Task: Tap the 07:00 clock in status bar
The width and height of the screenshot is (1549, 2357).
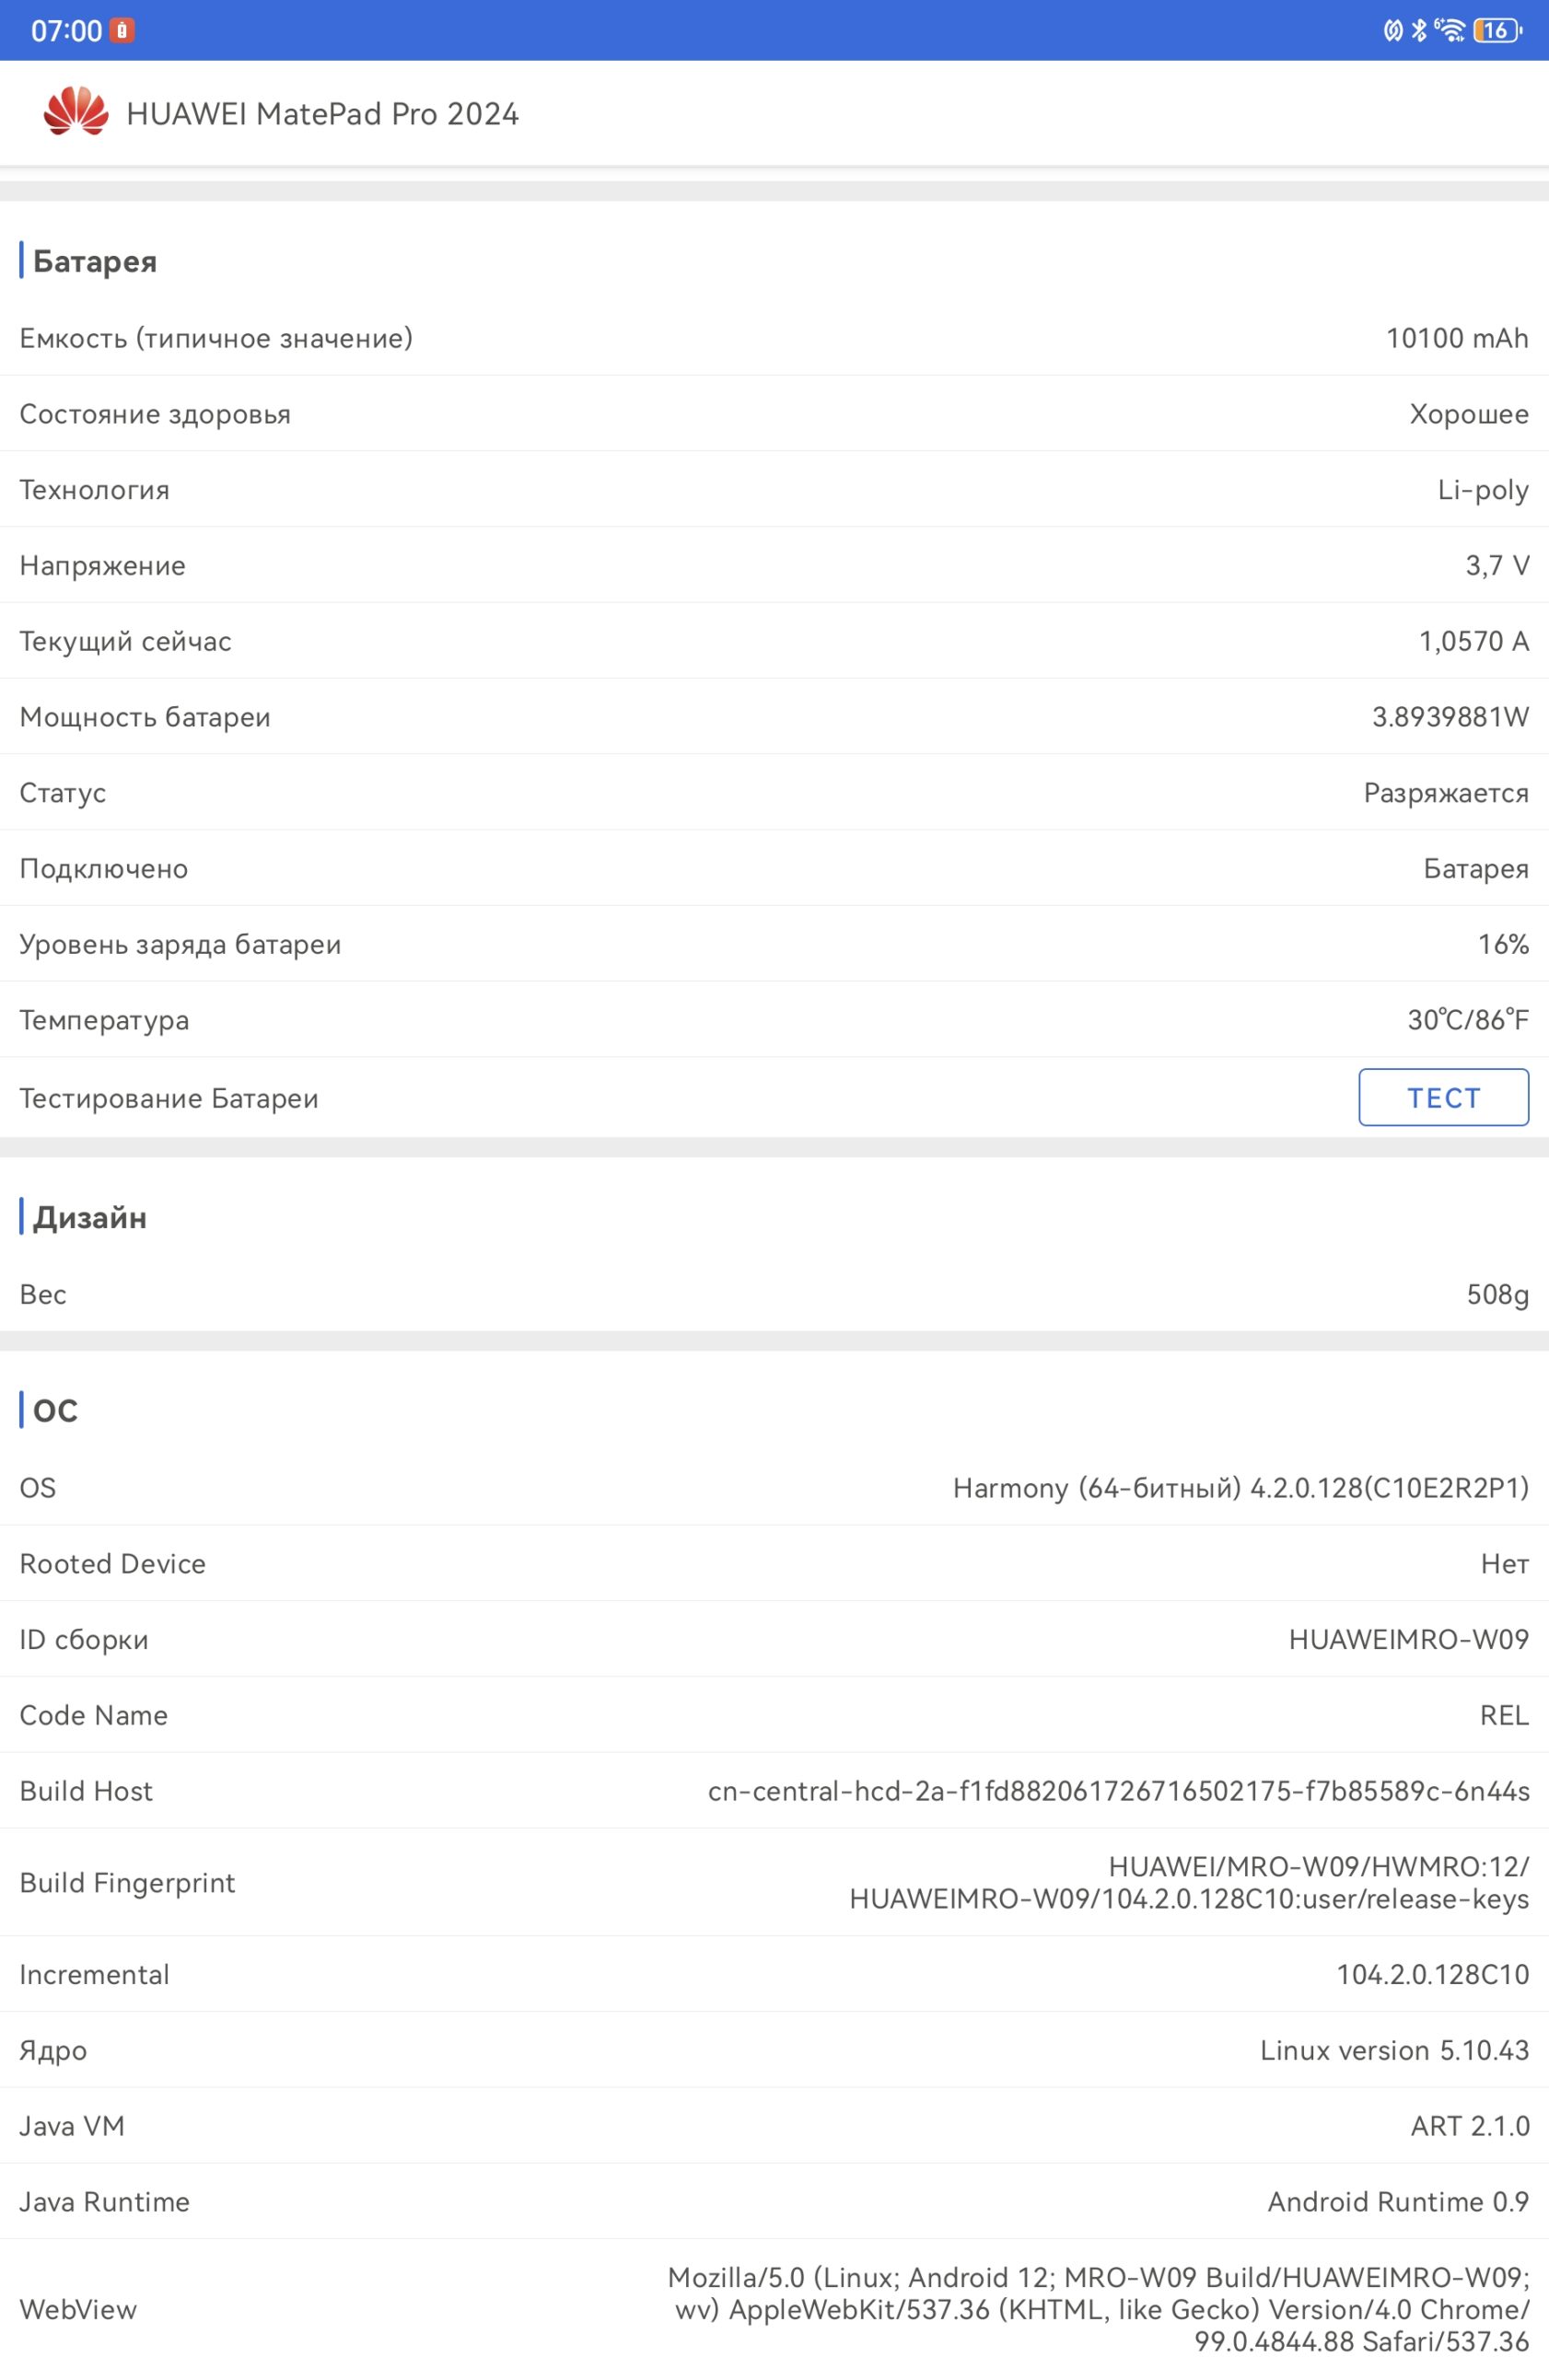Action: tap(66, 30)
